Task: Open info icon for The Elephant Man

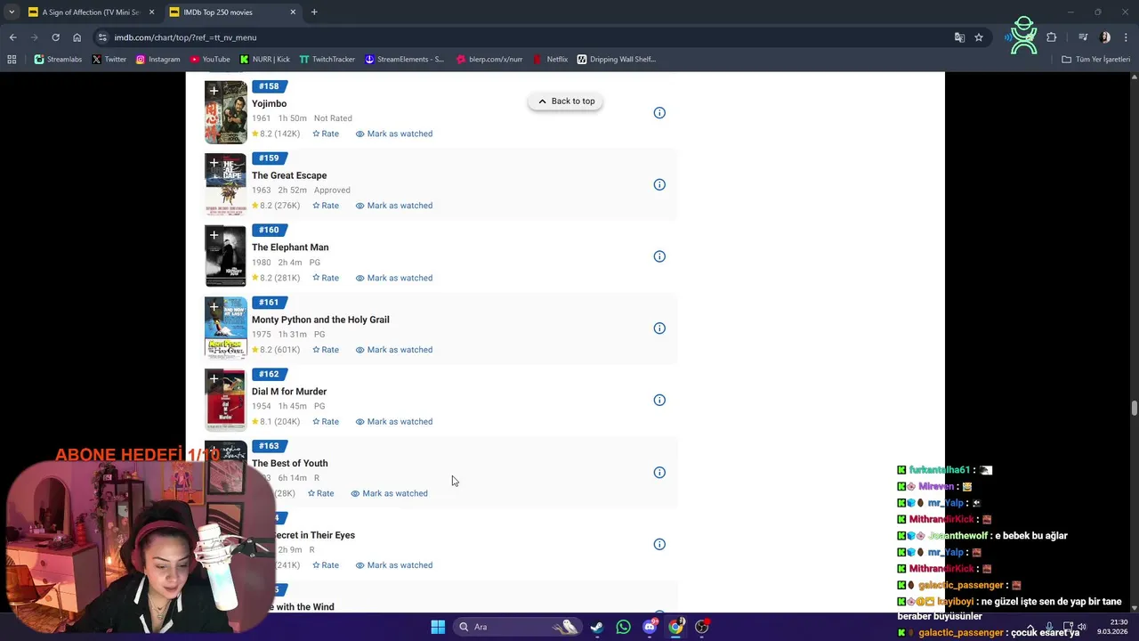Action: tap(659, 256)
